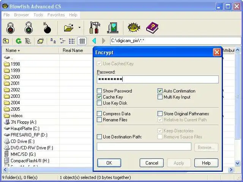Click the Decrypt open-padlock toolbar icon
This screenshot has height=182, width=243.
point(29,28)
